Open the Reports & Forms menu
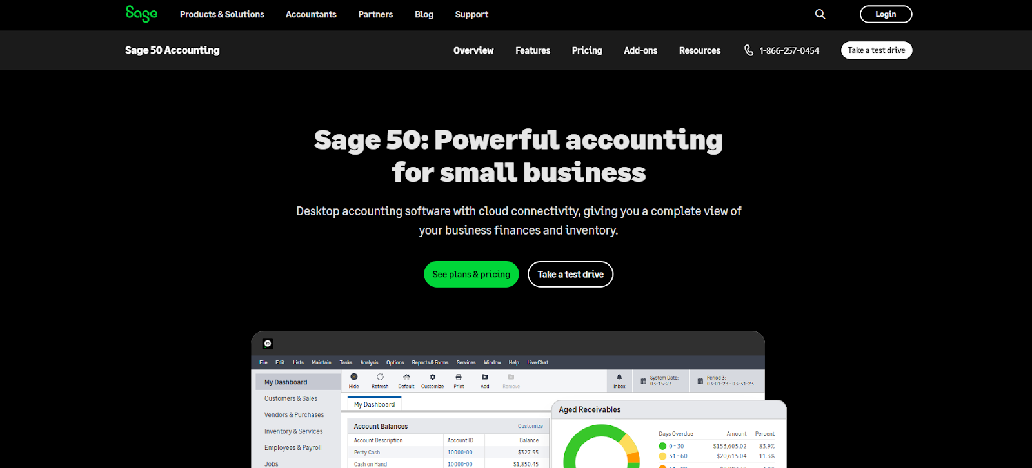The height and width of the screenshot is (468, 1032). pyautogui.click(x=430, y=362)
